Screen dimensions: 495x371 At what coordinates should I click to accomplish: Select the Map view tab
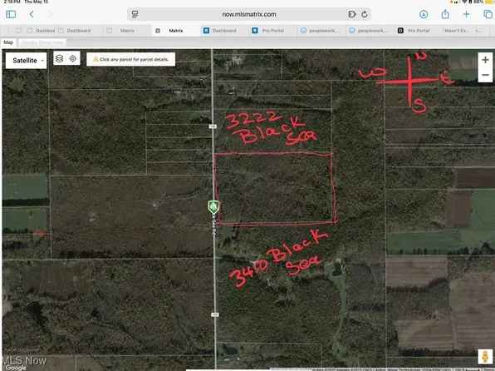click(x=8, y=42)
